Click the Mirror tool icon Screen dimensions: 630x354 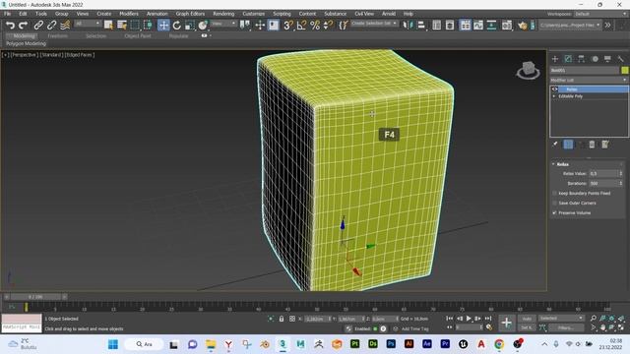click(408, 26)
